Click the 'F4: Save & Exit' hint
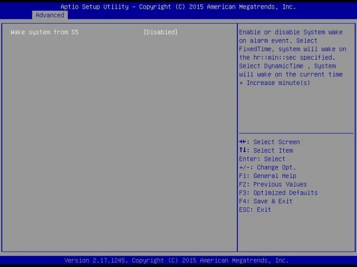 (265, 201)
